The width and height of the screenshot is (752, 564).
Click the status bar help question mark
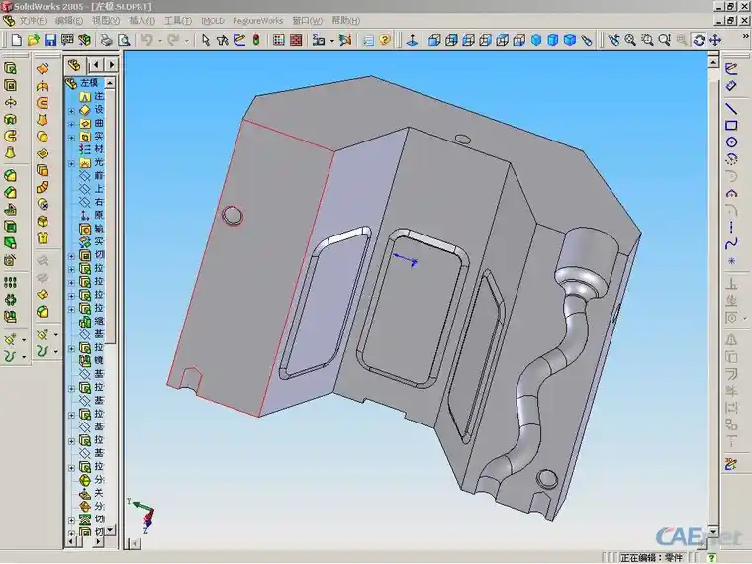pyautogui.click(x=712, y=557)
